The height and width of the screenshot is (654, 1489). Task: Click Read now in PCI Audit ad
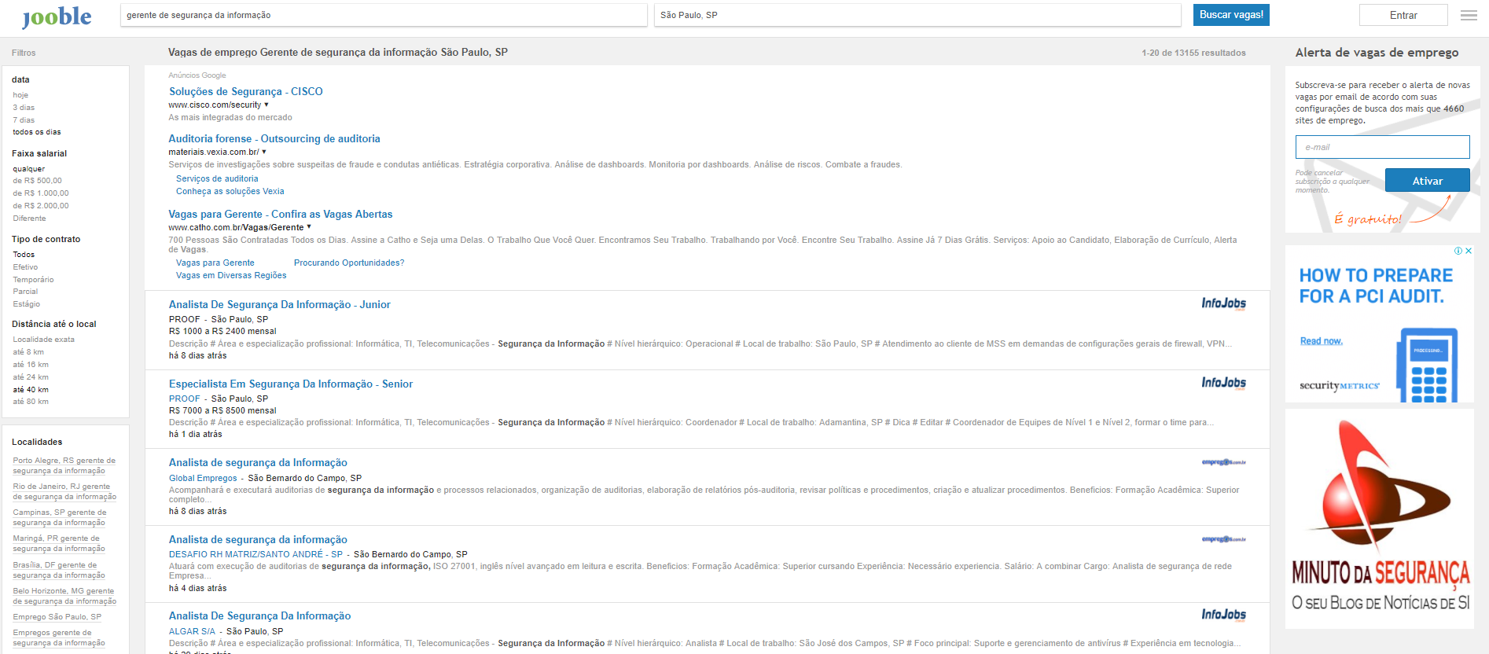click(1322, 341)
